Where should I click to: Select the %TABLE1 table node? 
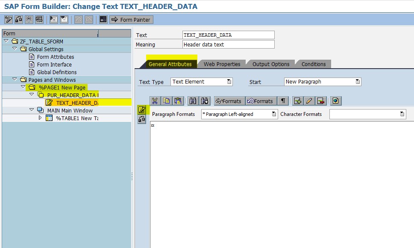point(77,118)
